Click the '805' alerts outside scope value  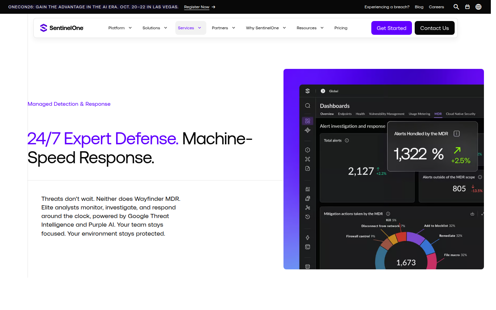pyautogui.click(x=459, y=189)
